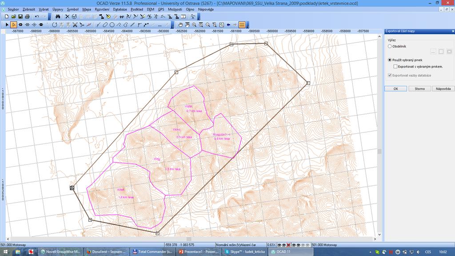The height and width of the screenshot is (256, 455).
Task: Click the Windows Start button
Action: [x=5, y=252]
